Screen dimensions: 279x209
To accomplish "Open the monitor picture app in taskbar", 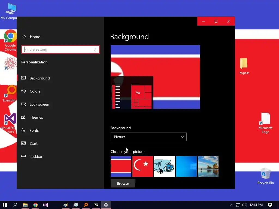I will pyautogui.click(x=76, y=205).
